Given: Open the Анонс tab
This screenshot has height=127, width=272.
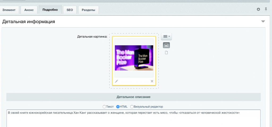Looking at the screenshot, I should click(28, 10).
